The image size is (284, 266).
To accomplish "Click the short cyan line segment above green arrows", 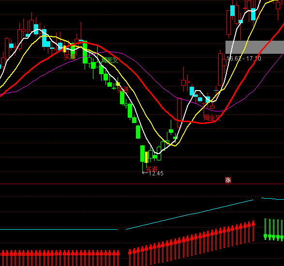I will (x=272, y=199).
